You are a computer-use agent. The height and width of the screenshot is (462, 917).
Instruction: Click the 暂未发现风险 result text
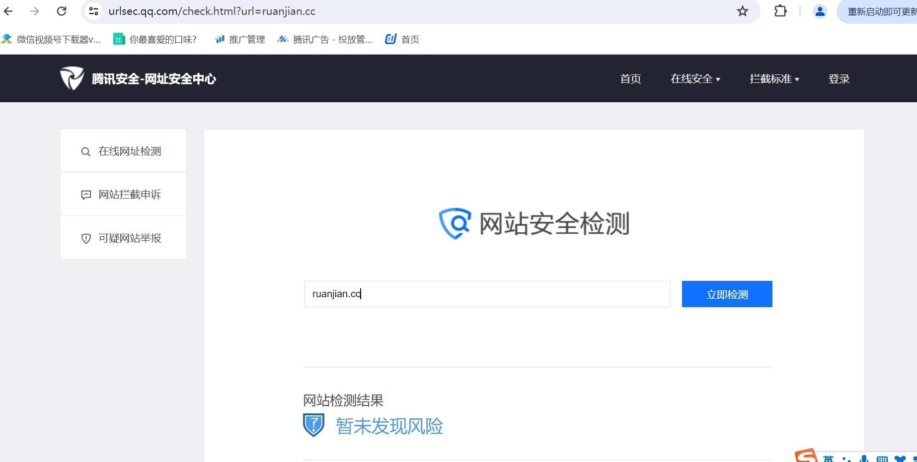tap(389, 426)
